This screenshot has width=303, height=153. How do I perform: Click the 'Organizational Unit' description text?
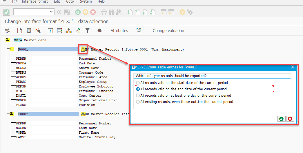click(98, 100)
